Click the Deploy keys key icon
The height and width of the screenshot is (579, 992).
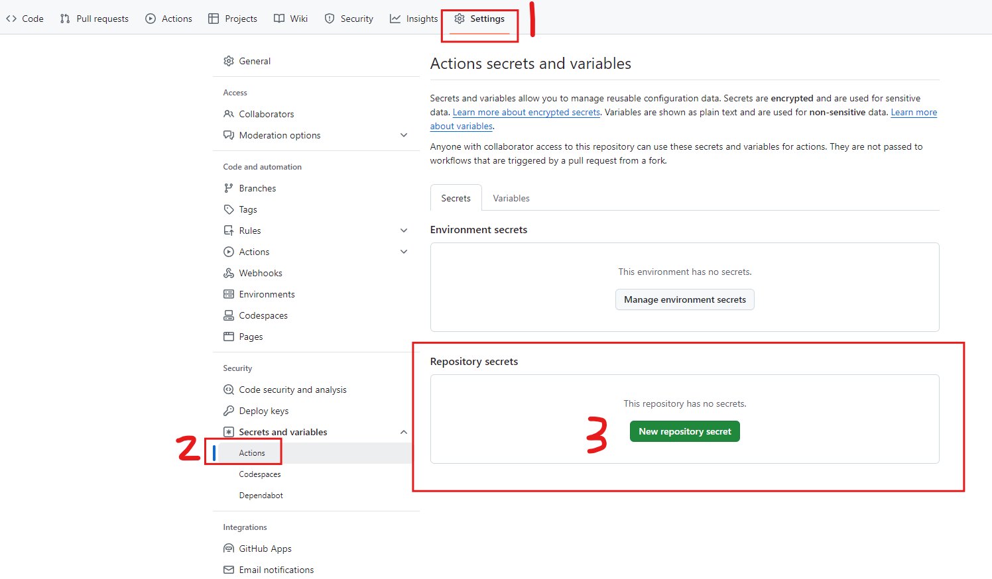229,411
